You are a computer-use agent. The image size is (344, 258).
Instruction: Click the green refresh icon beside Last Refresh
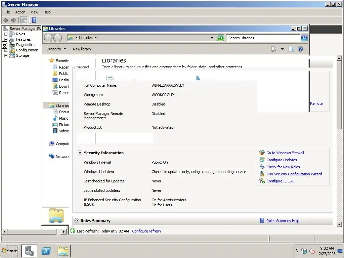(x=73, y=231)
